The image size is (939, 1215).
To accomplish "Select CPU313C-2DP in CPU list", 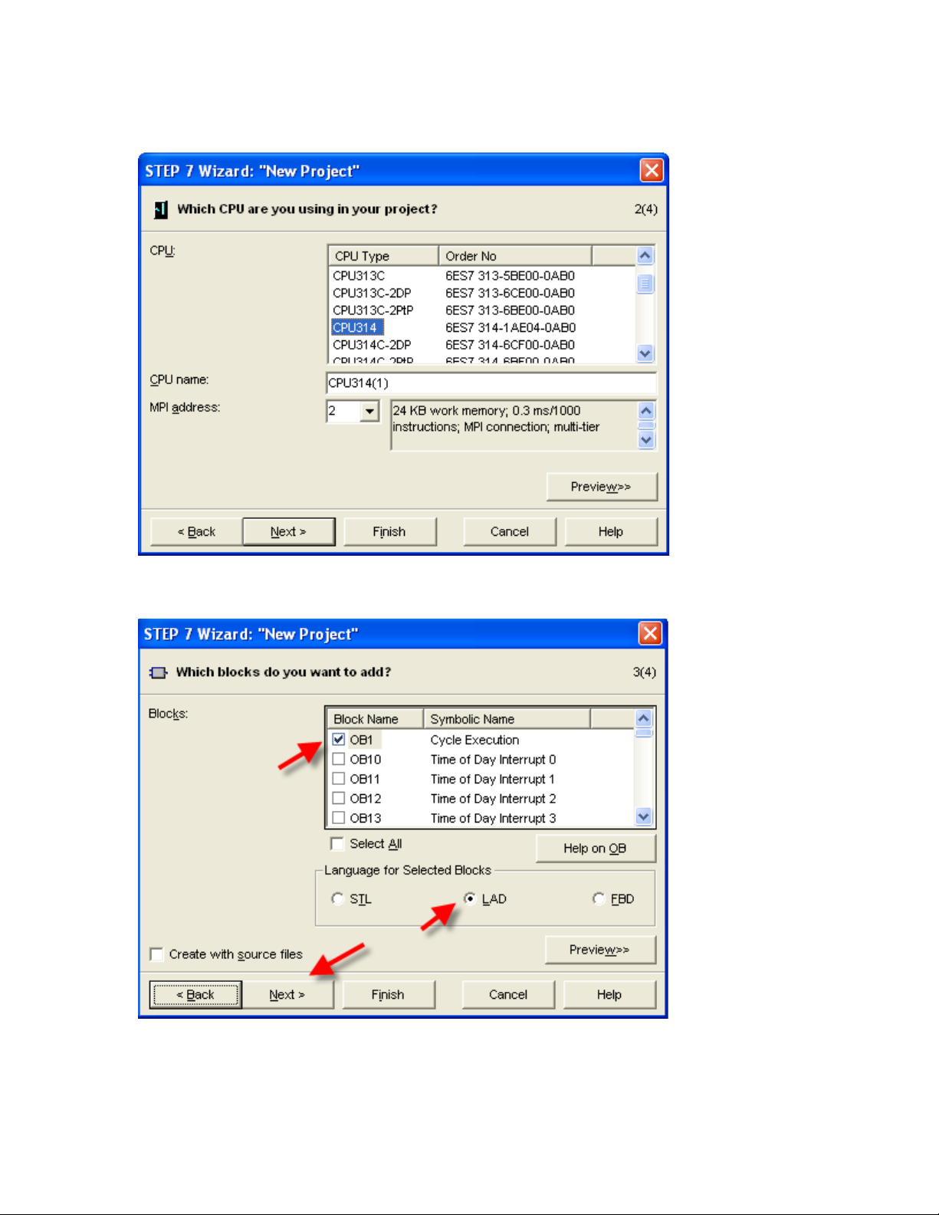I will pyautogui.click(x=372, y=293).
